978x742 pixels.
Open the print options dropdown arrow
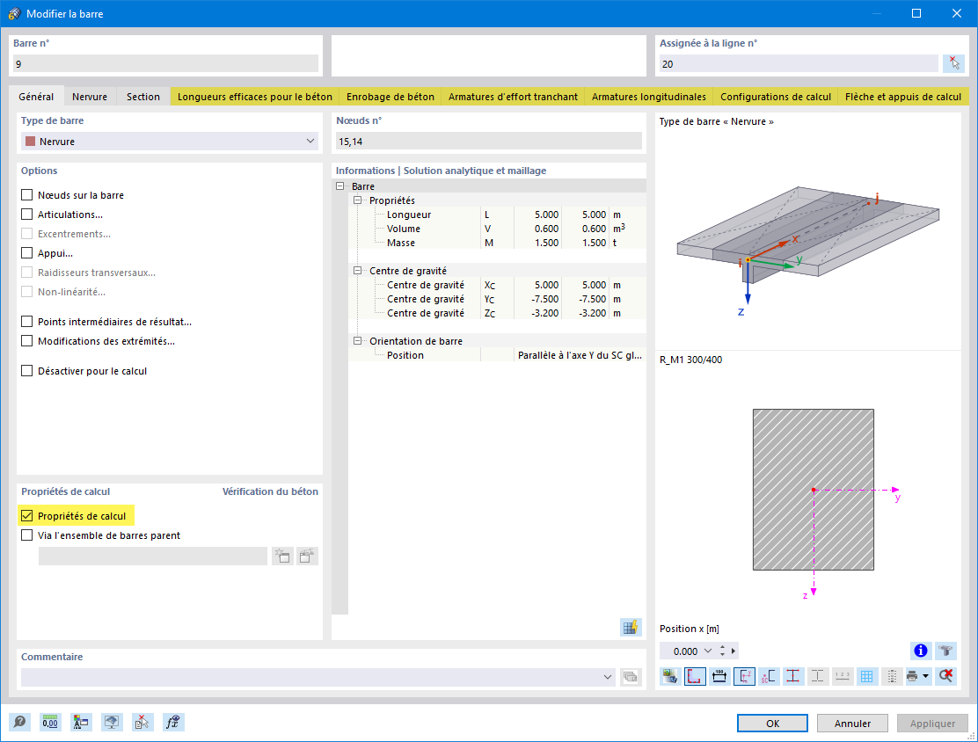[925, 676]
